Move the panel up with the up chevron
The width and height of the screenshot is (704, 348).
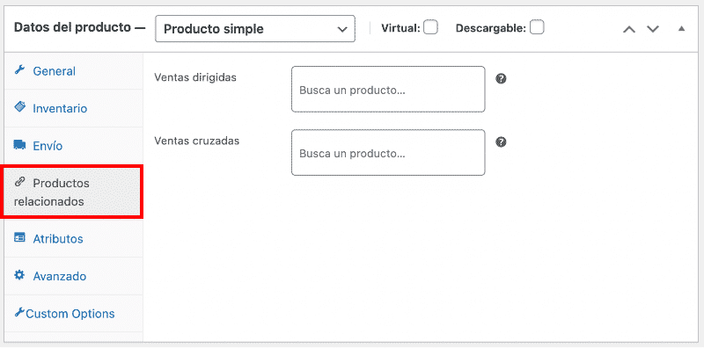[629, 29]
